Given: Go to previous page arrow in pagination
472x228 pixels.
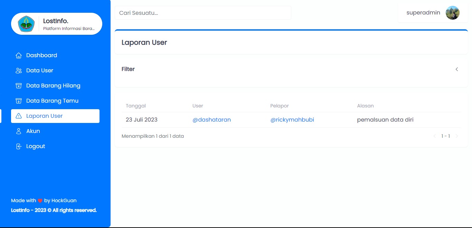Looking at the screenshot, I should [435, 136].
